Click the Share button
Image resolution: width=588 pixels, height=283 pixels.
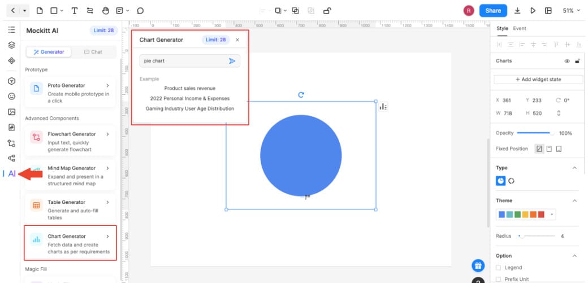[x=493, y=11]
